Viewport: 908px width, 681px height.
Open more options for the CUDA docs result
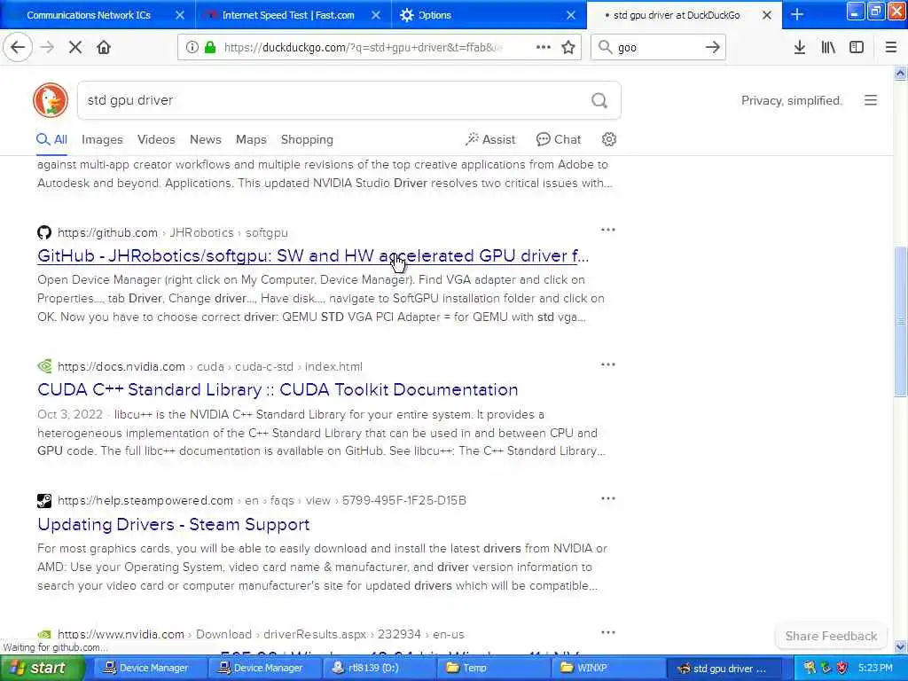coord(608,364)
